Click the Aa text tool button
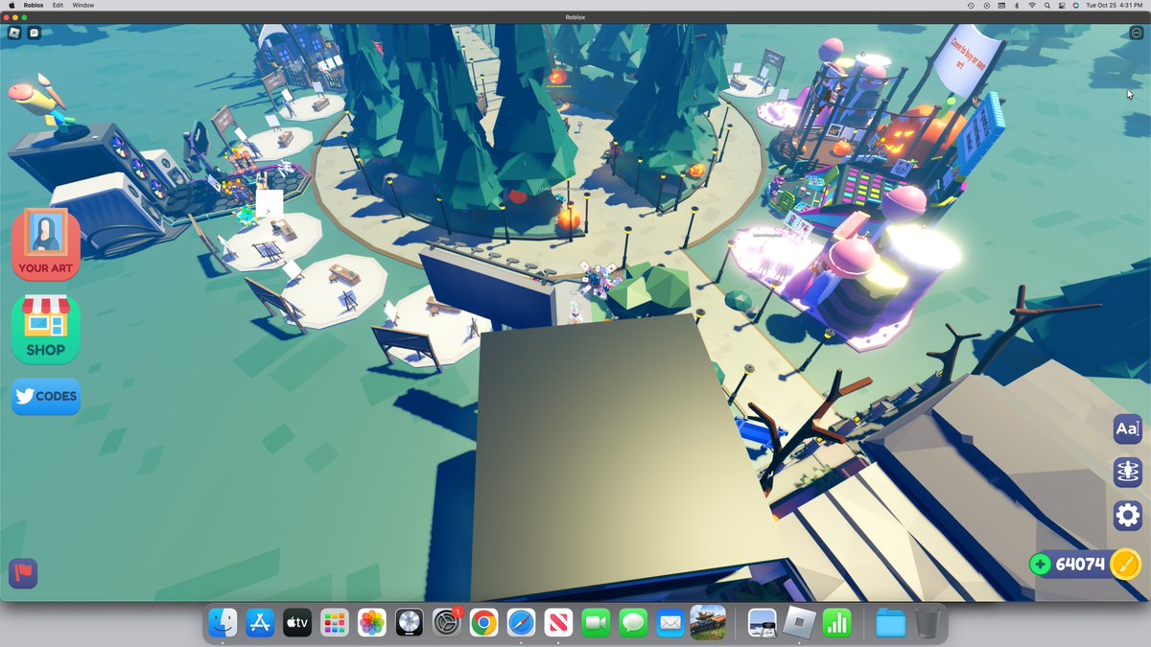Screen dimensions: 1151x647 [x=1127, y=429]
